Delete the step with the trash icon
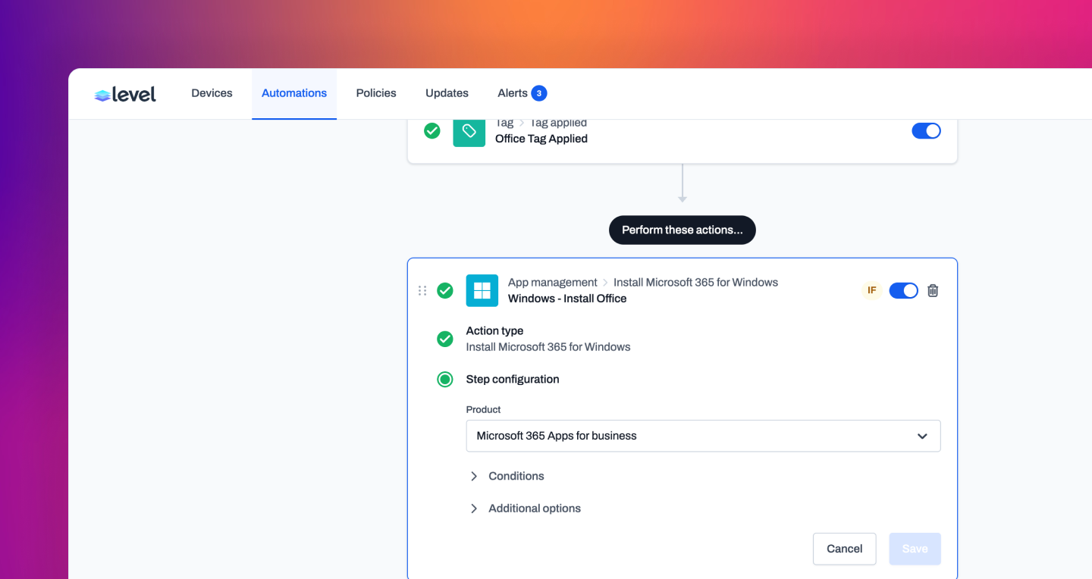1092x579 pixels. pos(934,290)
